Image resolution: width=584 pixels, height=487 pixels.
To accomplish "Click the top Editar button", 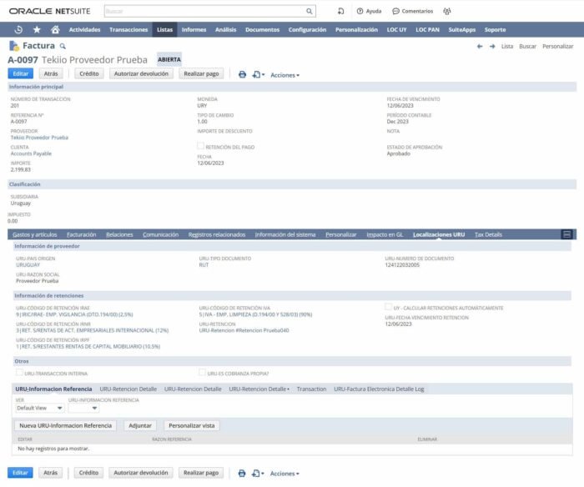I will point(21,73).
